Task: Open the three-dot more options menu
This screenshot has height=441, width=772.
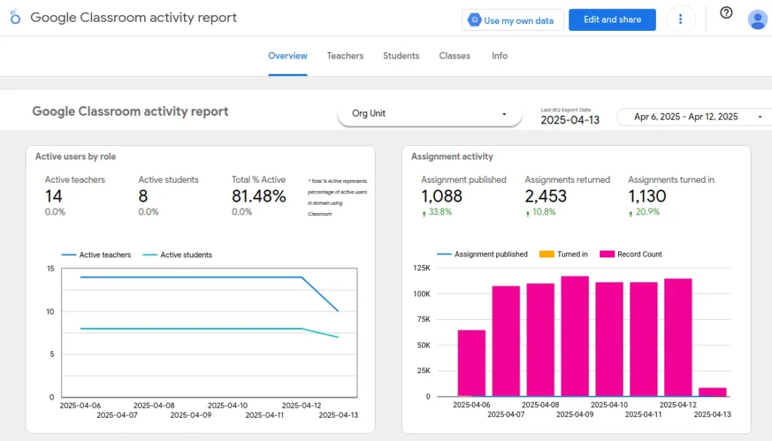Action: click(x=681, y=20)
